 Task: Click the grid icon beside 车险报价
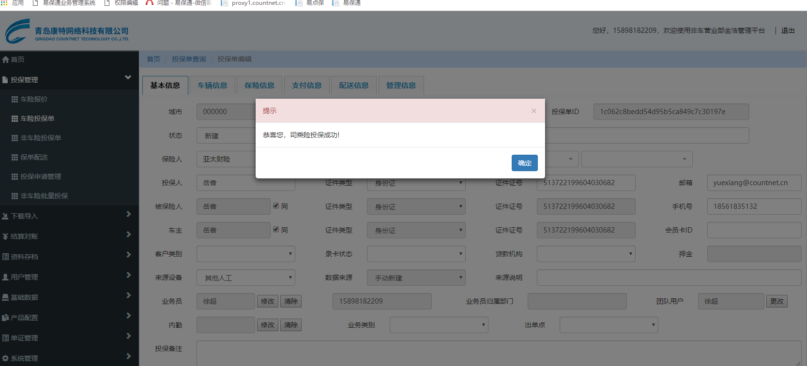pyautogui.click(x=15, y=99)
